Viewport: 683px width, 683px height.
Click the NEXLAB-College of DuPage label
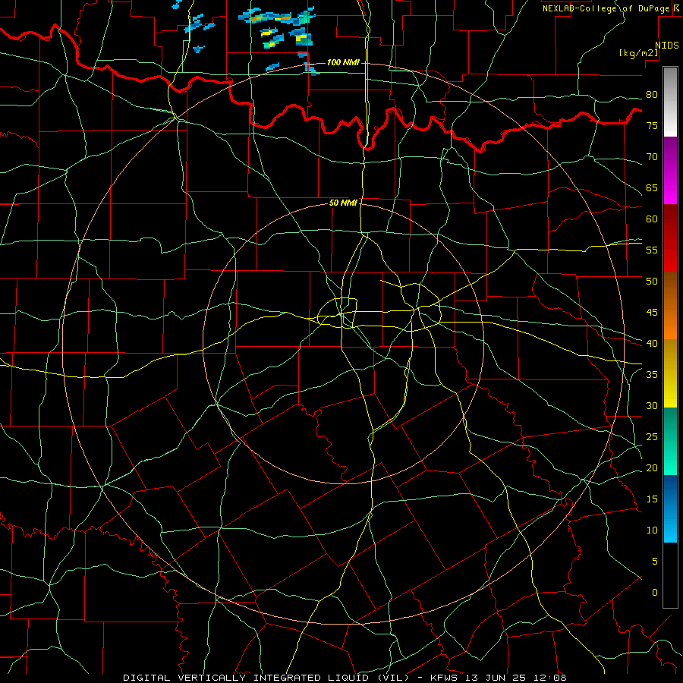606,8
